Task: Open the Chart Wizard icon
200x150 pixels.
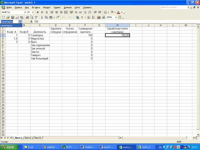Action: coord(99,17)
